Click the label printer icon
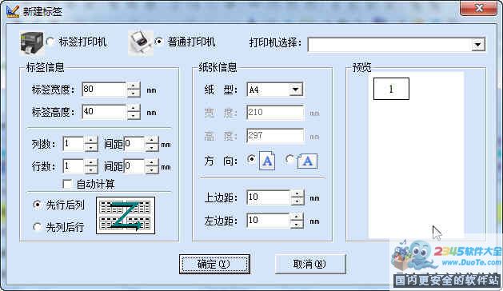 tap(31, 43)
